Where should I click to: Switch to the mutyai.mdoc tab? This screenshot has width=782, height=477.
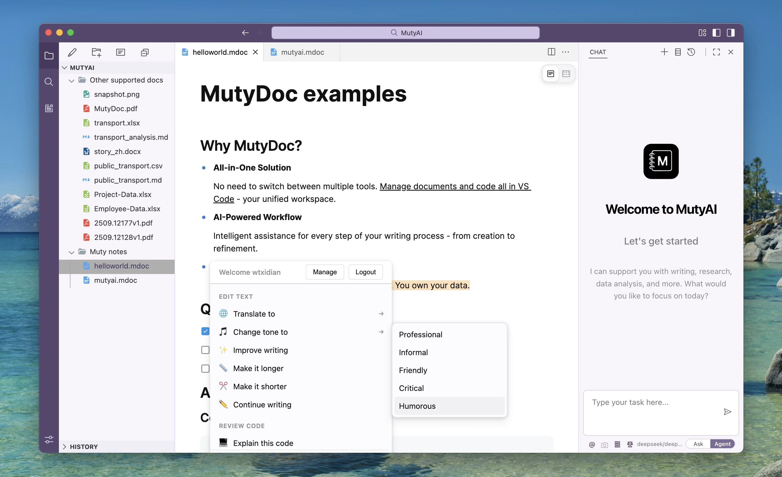302,52
